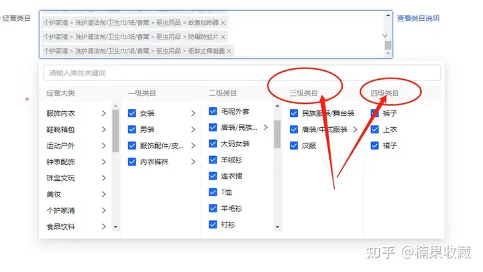This screenshot has height=272, width=483.
Task: Uncheck the 女装 checkbox
Action: pos(132,113)
